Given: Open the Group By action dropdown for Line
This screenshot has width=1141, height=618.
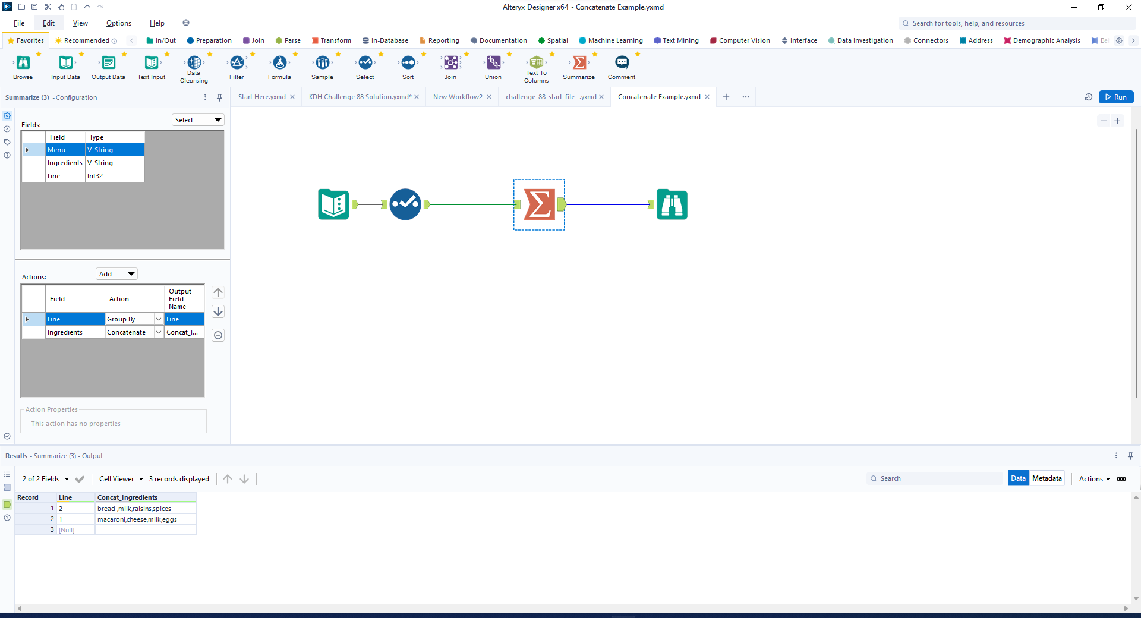Looking at the screenshot, I should (x=159, y=319).
